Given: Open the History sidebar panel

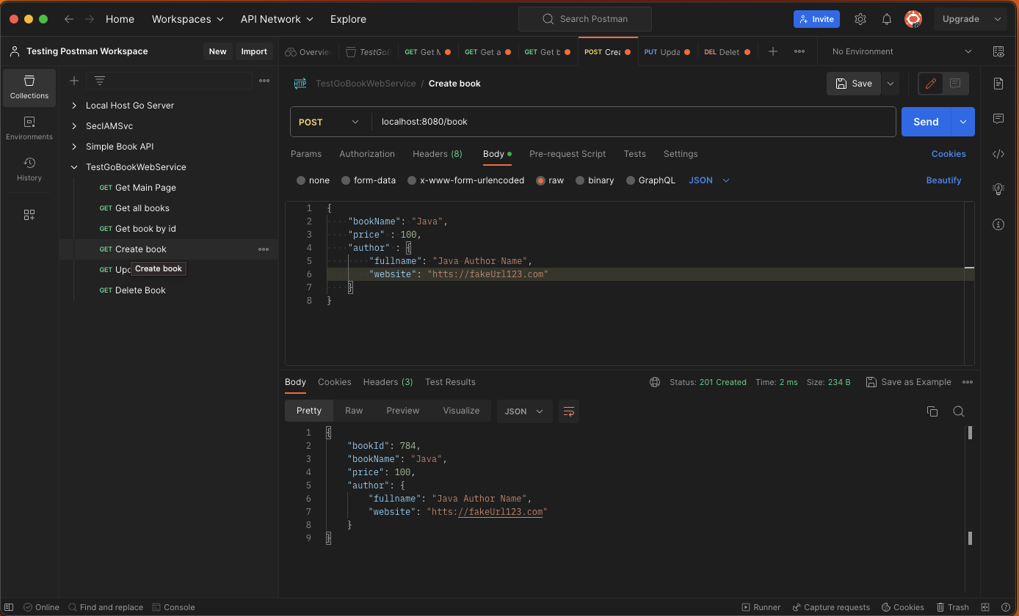Looking at the screenshot, I should point(29,170).
